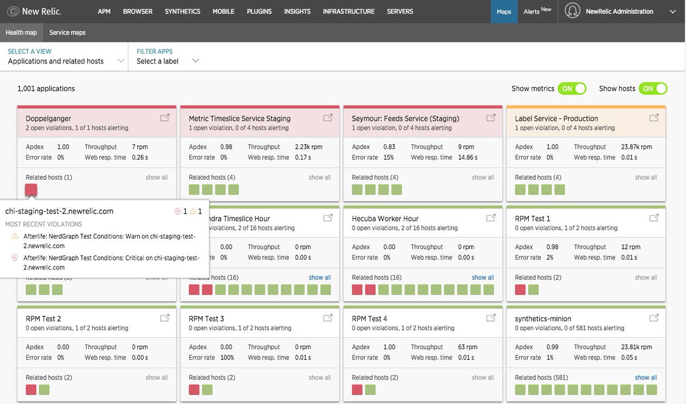Image resolution: width=686 pixels, height=404 pixels.
Task: Click the 1,001 applications count
Action: pyautogui.click(x=46, y=89)
